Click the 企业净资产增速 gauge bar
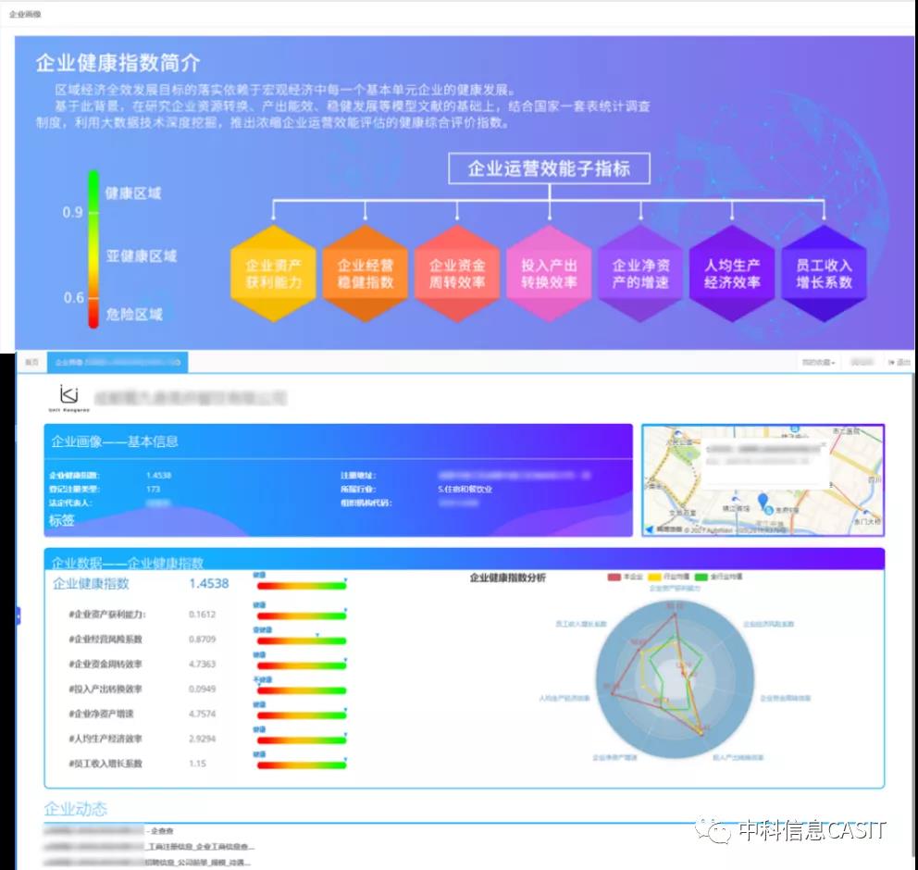918x870 pixels. click(x=302, y=715)
